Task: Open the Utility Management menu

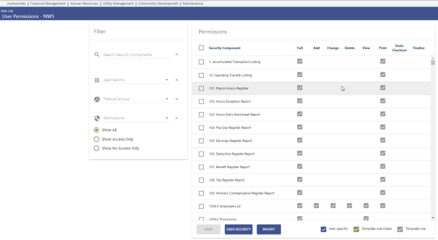Action: tap(119, 4)
